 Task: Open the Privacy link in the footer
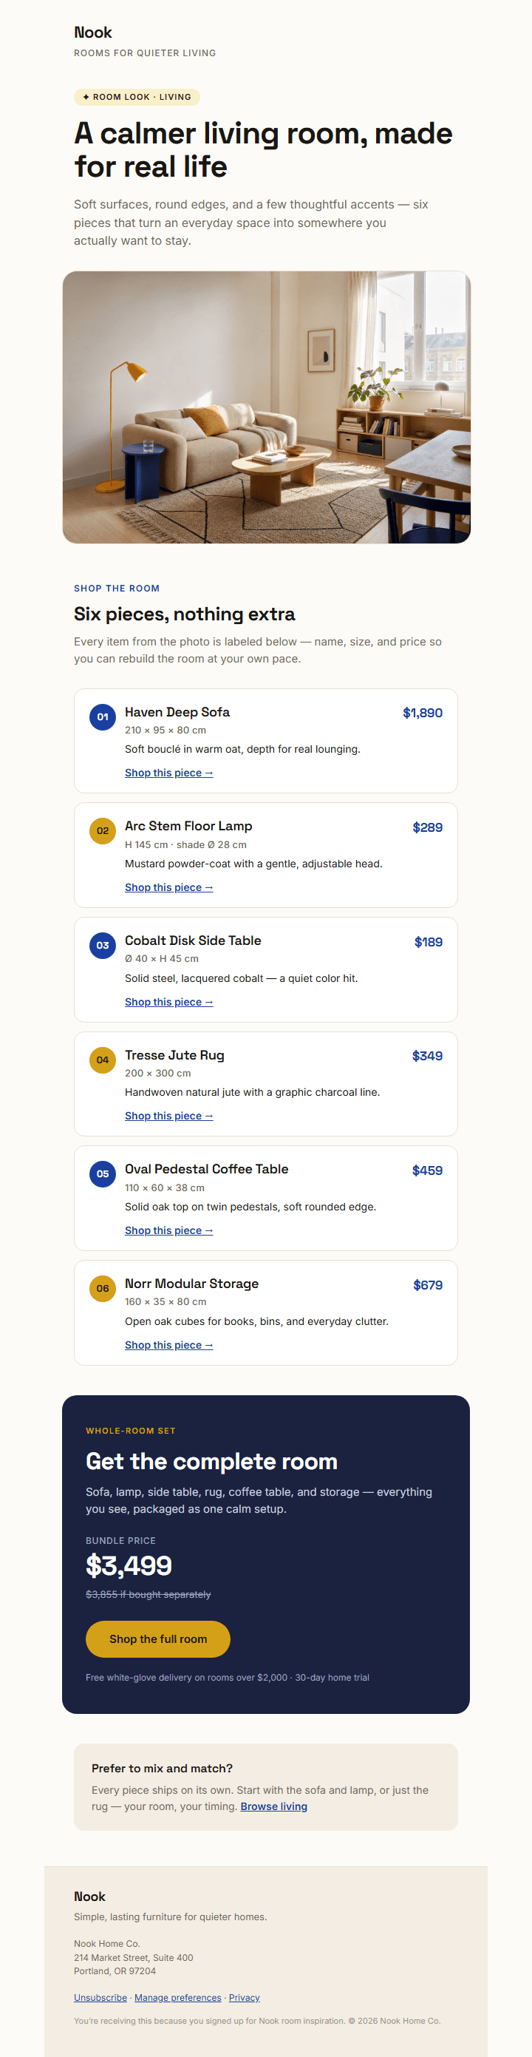coord(244,1997)
